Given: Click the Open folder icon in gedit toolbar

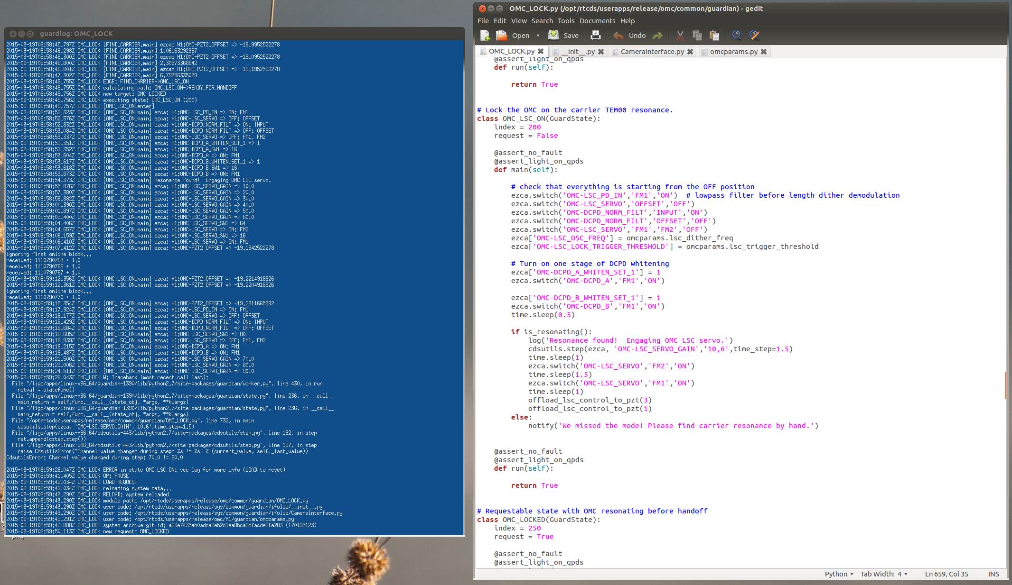Looking at the screenshot, I should point(501,36).
